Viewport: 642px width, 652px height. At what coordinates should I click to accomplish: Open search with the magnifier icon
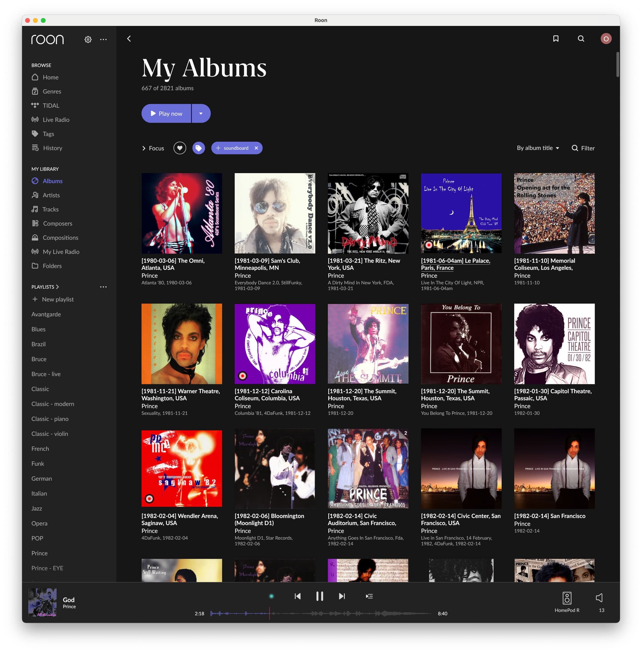coord(581,39)
